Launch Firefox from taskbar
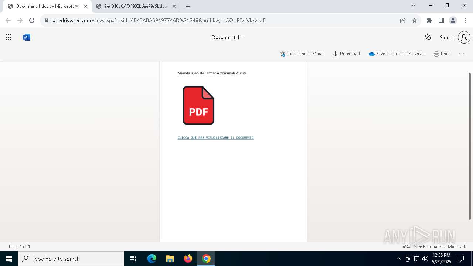This screenshot has height=266, width=473. coord(188,259)
